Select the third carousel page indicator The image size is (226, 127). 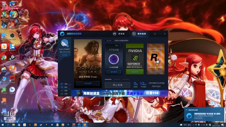(x=126, y=79)
